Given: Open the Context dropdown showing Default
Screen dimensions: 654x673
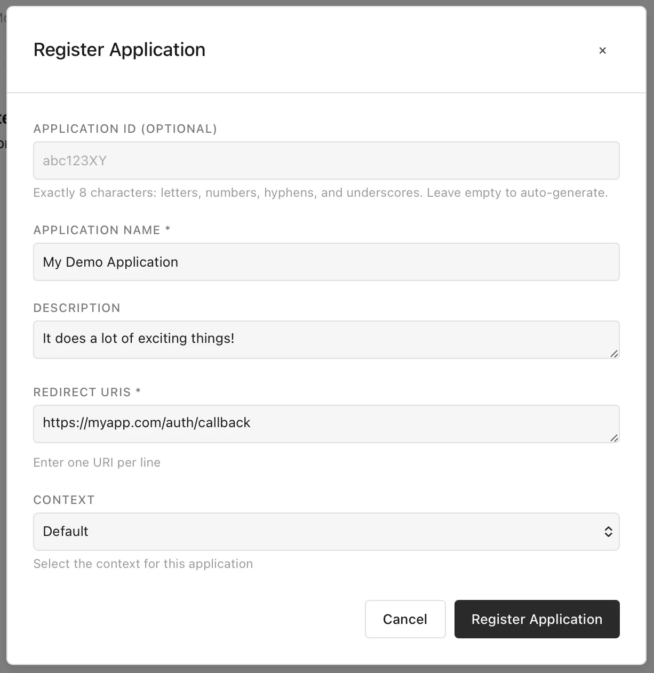Looking at the screenshot, I should tap(326, 531).
